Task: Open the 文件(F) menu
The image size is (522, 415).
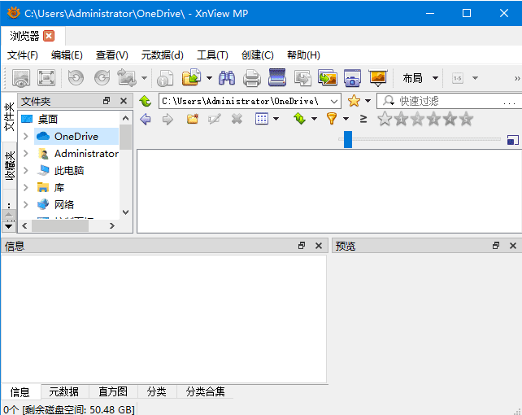Action: point(23,55)
